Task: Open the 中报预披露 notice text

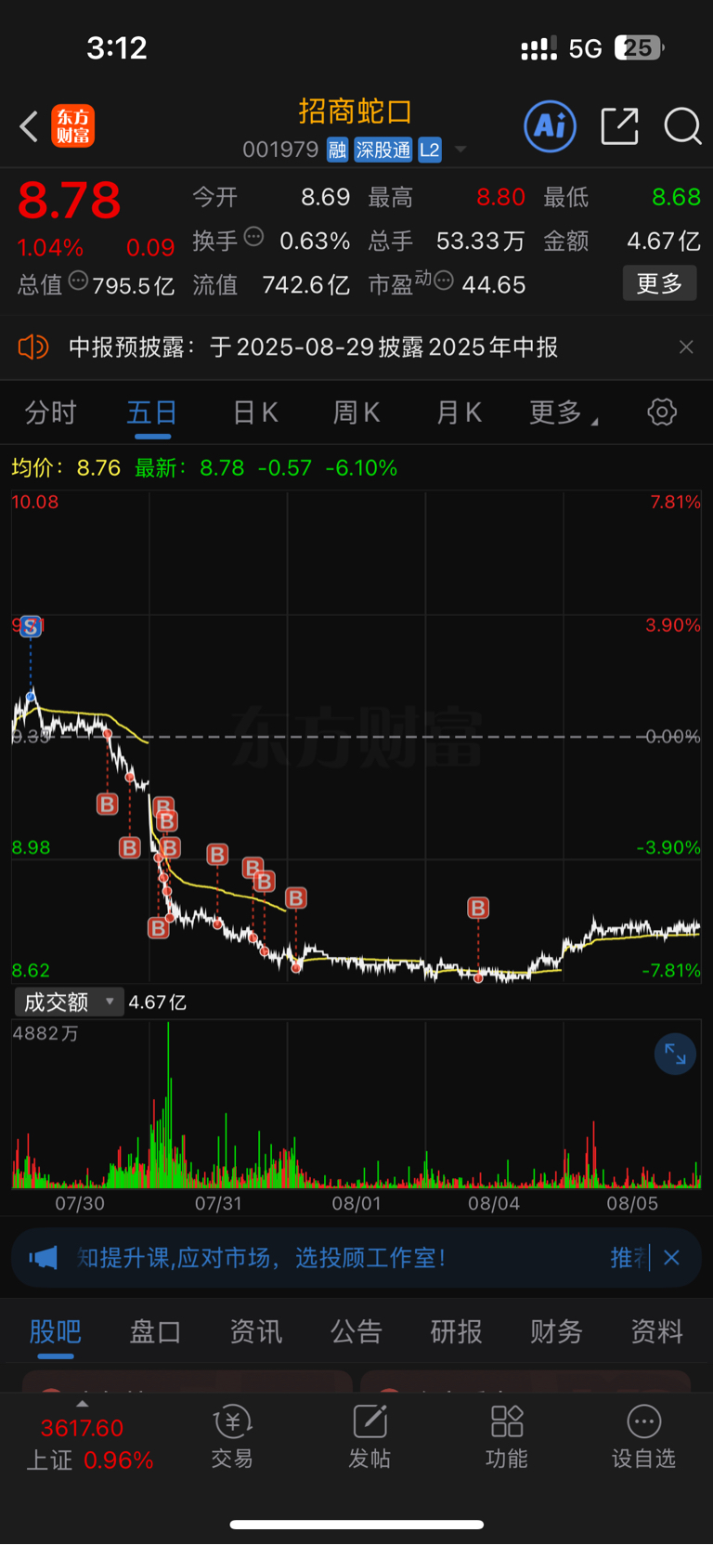Action: (x=314, y=347)
